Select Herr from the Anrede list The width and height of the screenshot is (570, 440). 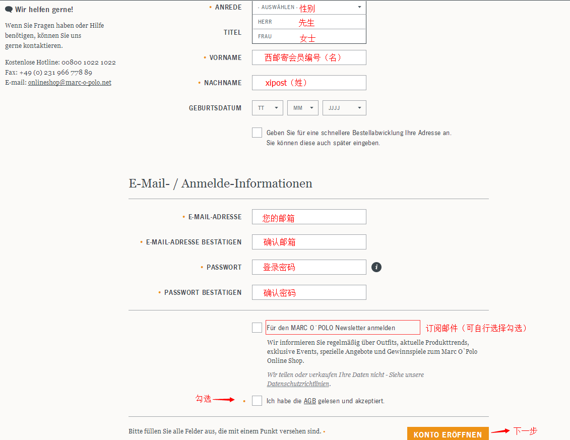[309, 22]
